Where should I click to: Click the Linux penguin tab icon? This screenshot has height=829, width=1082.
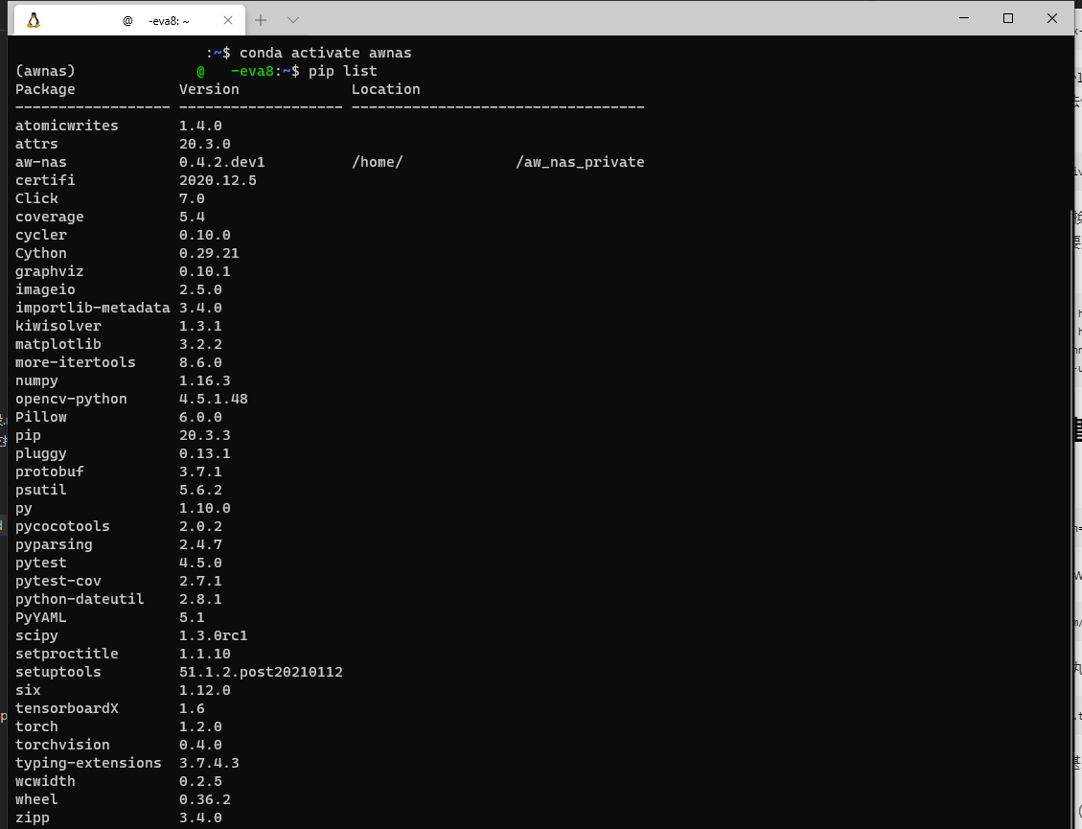click(x=34, y=20)
